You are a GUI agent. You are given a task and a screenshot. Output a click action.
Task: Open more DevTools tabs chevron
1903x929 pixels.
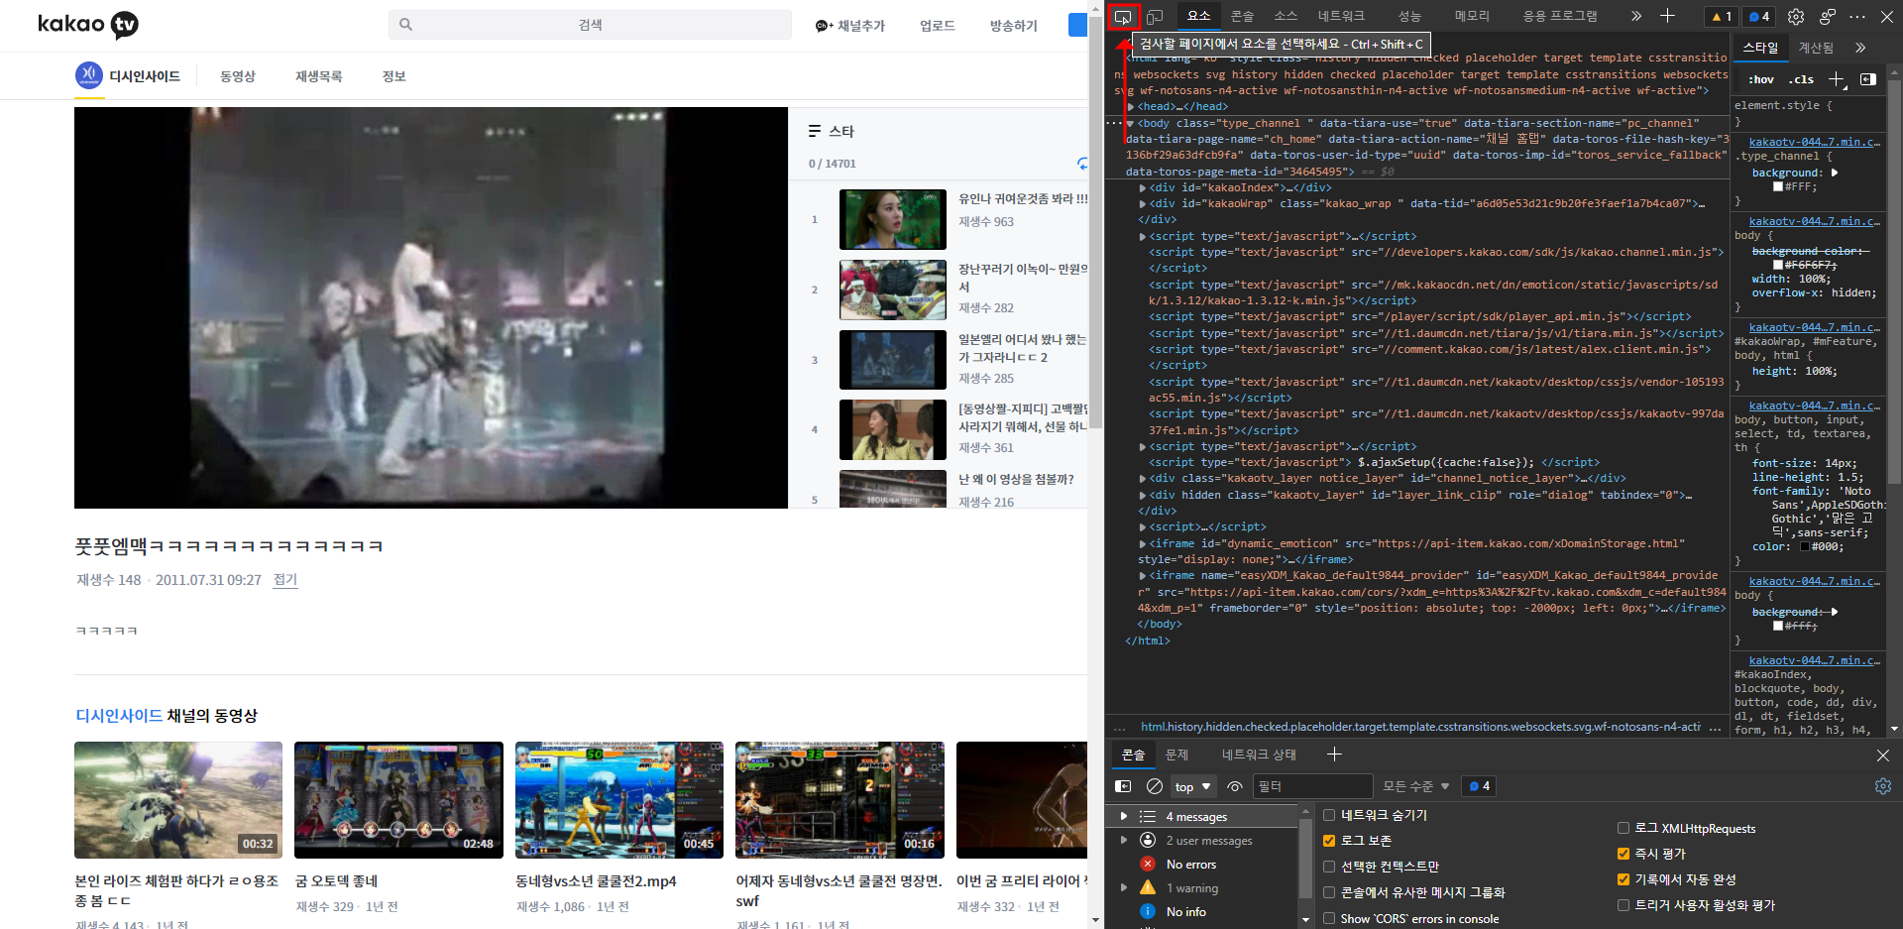(x=1635, y=16)
